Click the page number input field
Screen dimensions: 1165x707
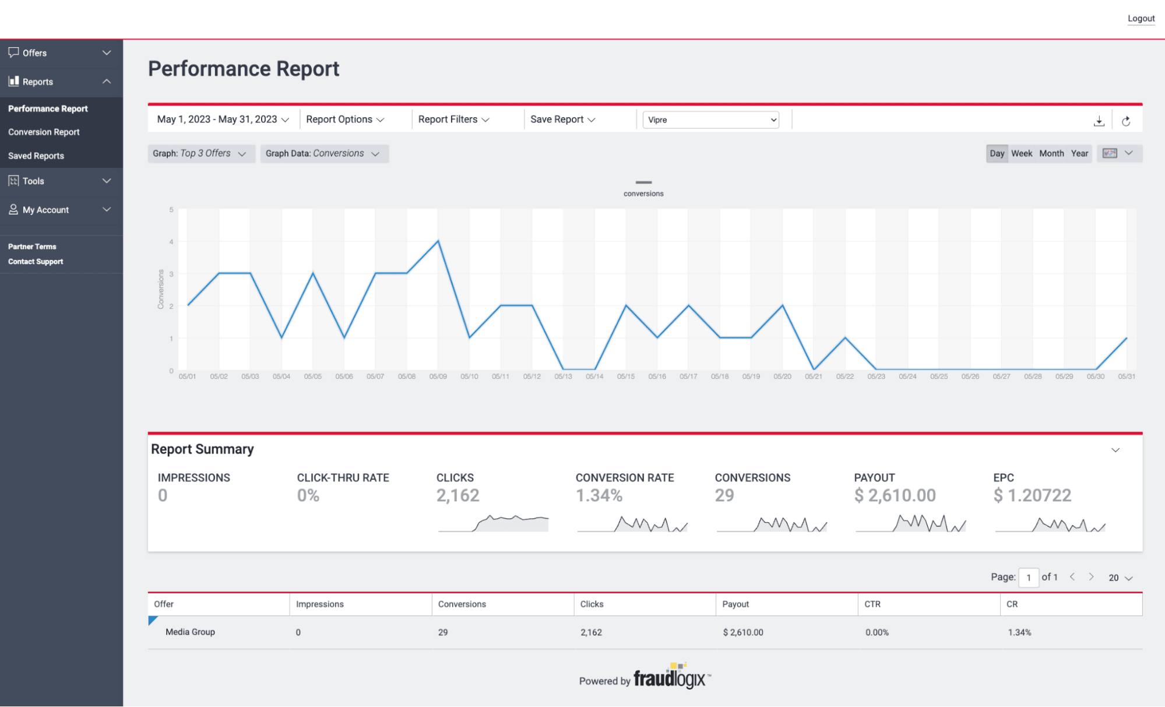pos(1029,577)
